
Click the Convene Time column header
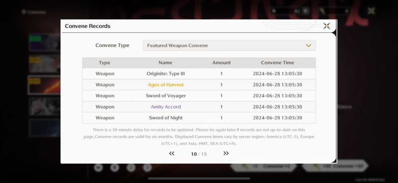point(277,63)
